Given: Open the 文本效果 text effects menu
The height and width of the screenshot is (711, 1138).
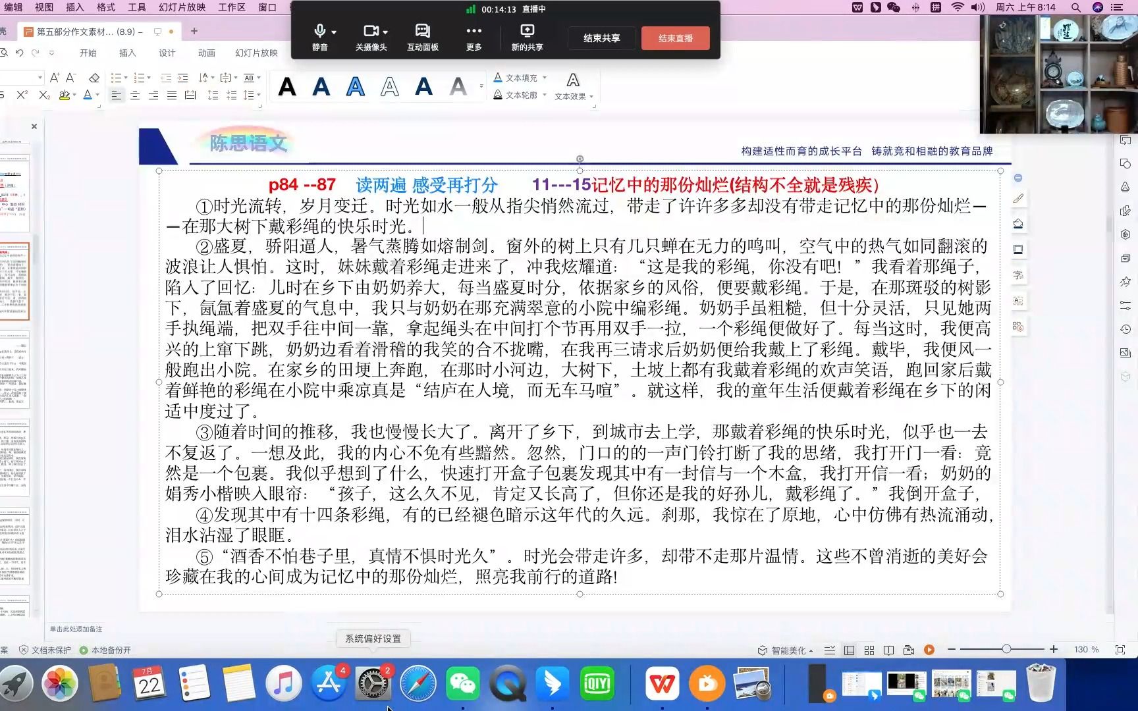Looking at the screenshot, I should coord(574,87).
